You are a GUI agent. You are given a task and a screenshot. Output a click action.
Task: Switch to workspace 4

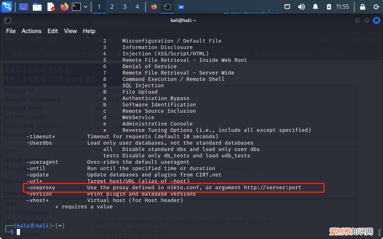point(138,7)
